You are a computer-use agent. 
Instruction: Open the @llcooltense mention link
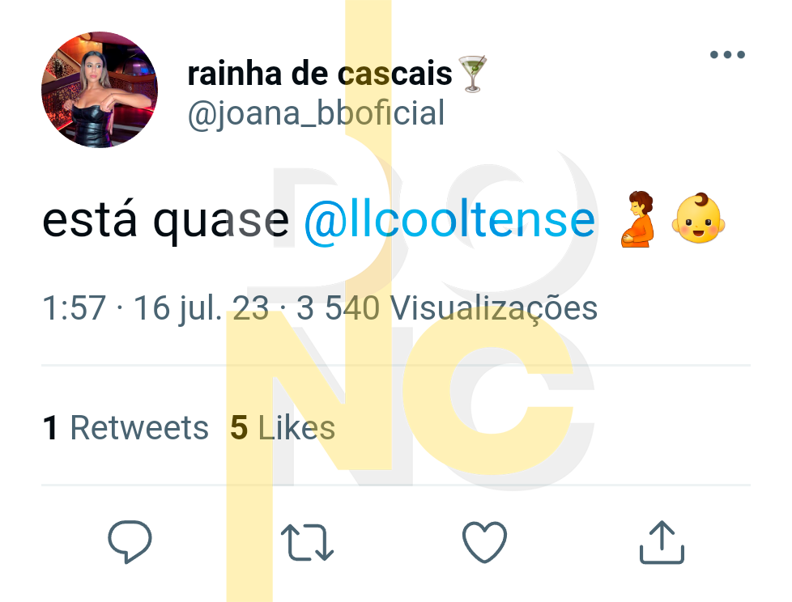pos(449,220)
